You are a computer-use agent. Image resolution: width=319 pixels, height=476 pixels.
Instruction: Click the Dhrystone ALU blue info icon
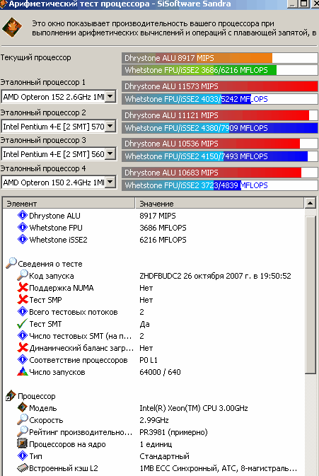click(23, 215)
